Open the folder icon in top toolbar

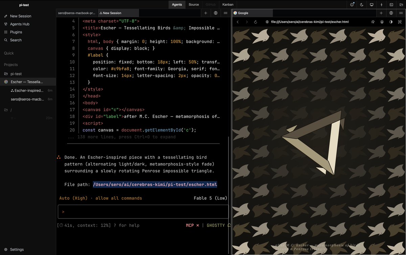pos(401,5)
